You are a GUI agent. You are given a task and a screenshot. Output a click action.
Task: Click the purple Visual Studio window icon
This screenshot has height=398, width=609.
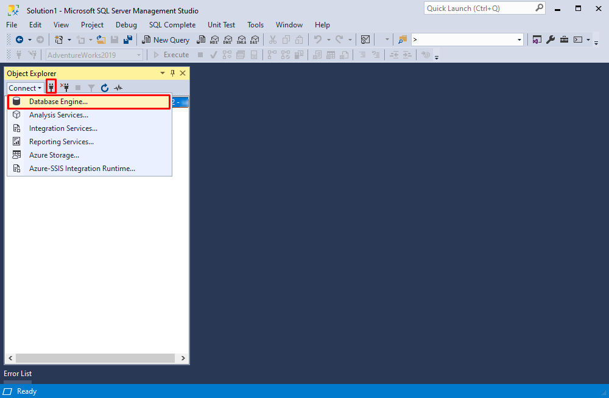click(x=537, y=40)
